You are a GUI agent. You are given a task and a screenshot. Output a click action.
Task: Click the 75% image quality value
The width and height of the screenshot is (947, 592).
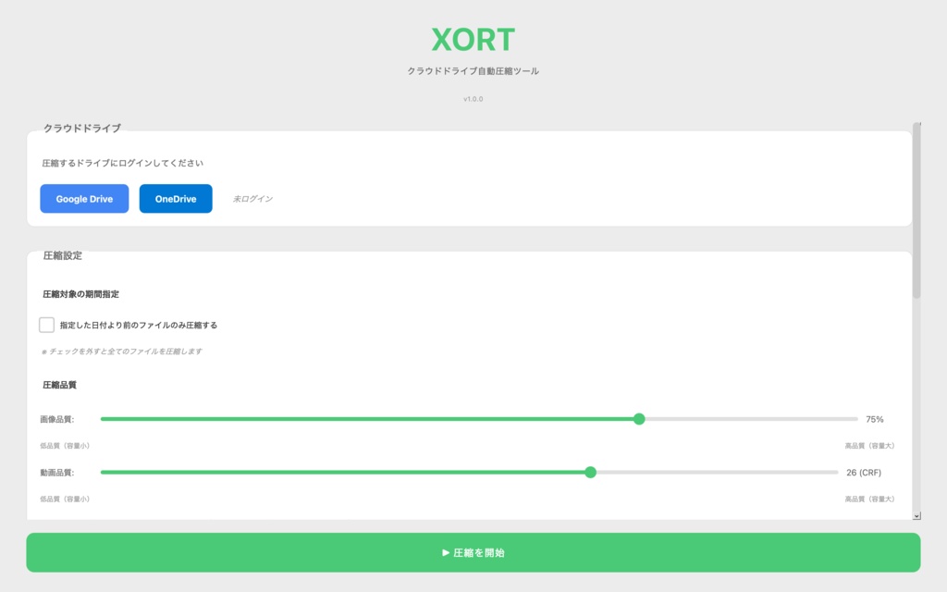(x=875, y=419)
